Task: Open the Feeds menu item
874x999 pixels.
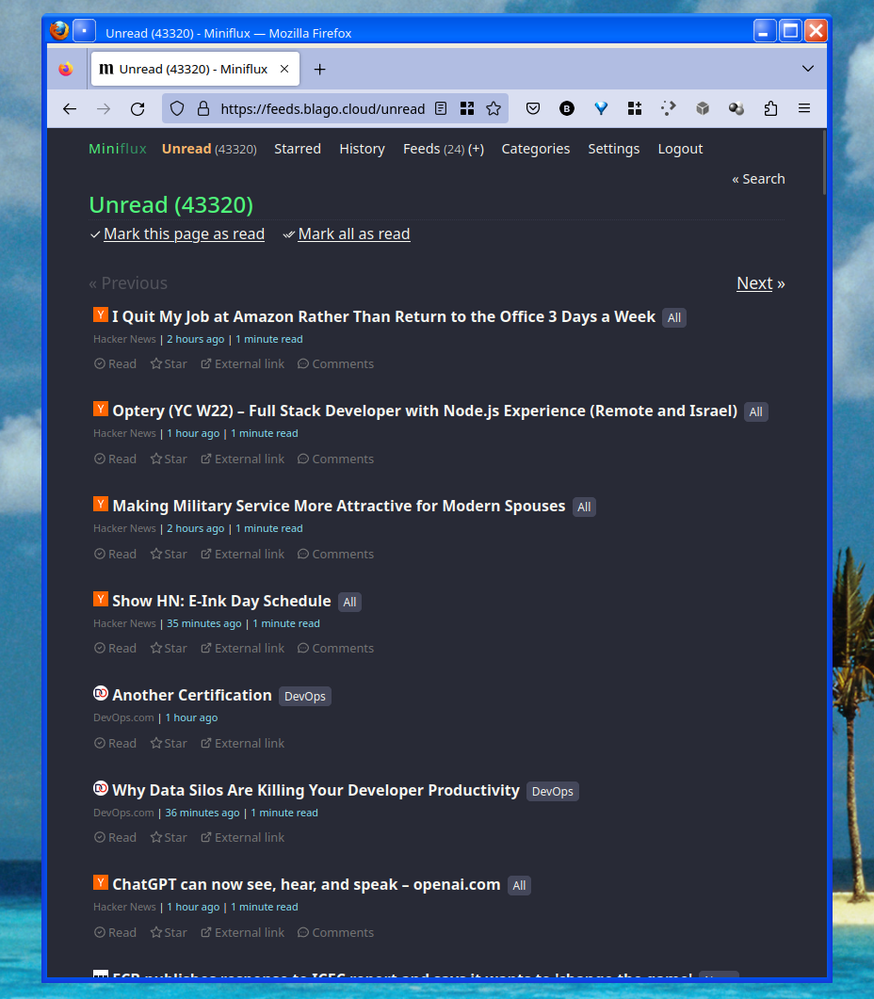Action: point(421,149)
